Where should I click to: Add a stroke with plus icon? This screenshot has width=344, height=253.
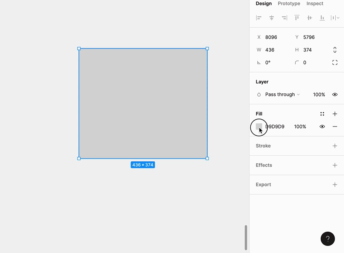coord(335,146)
